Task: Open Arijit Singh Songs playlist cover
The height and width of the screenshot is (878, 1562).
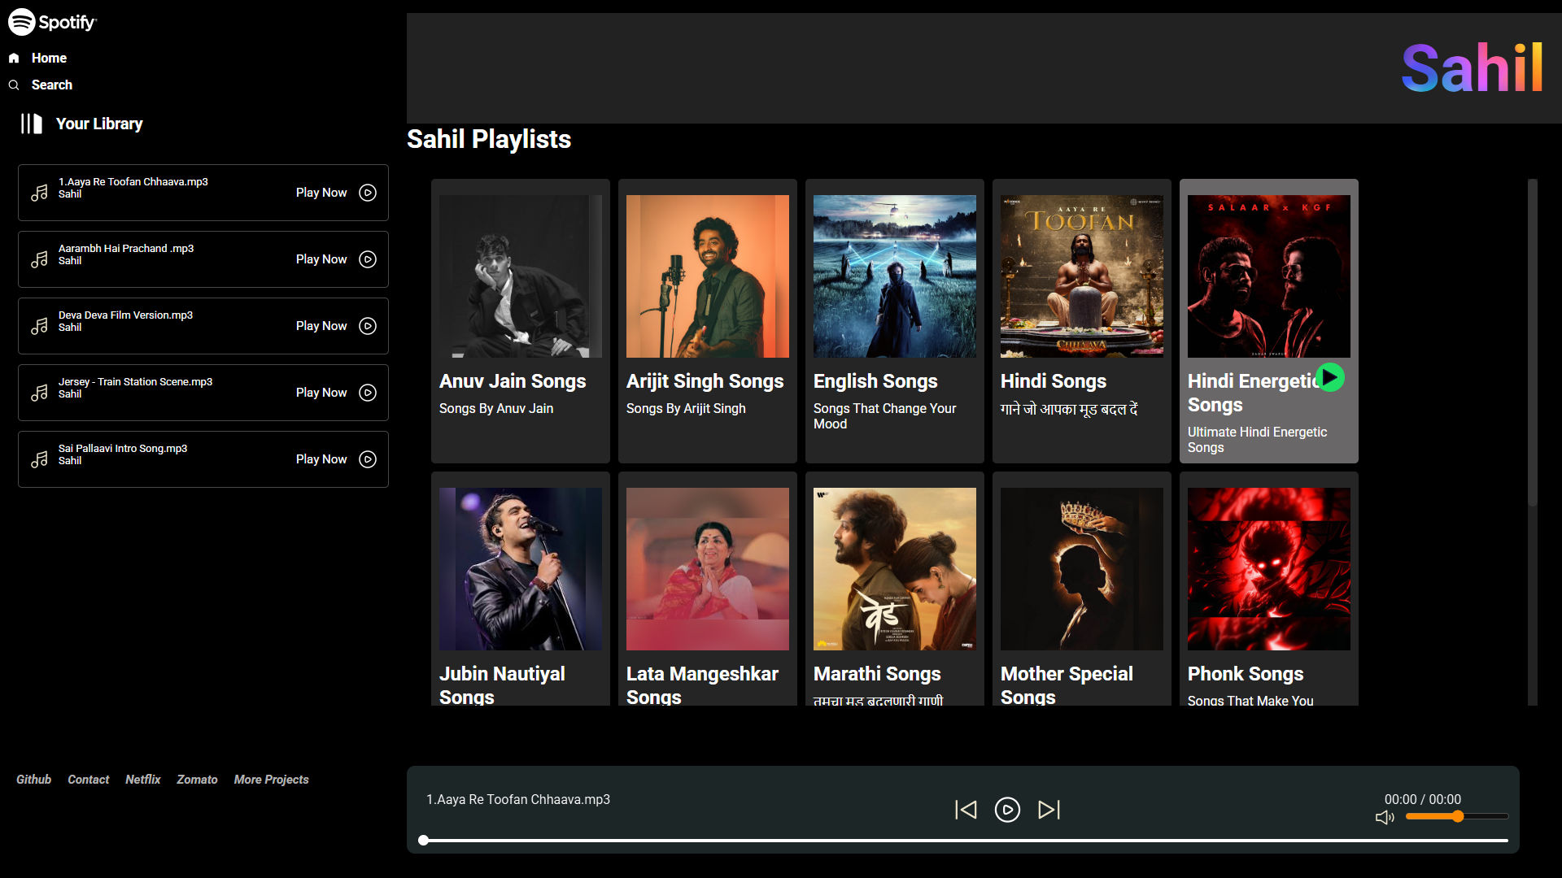Action: point(708,276)
